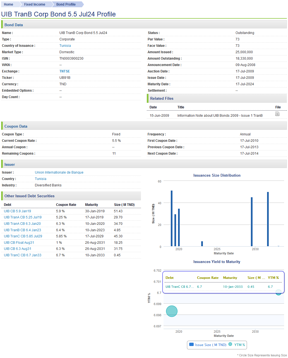
Task: Select the ISIN value TN0003900230
Action: (x=71, y=59)
